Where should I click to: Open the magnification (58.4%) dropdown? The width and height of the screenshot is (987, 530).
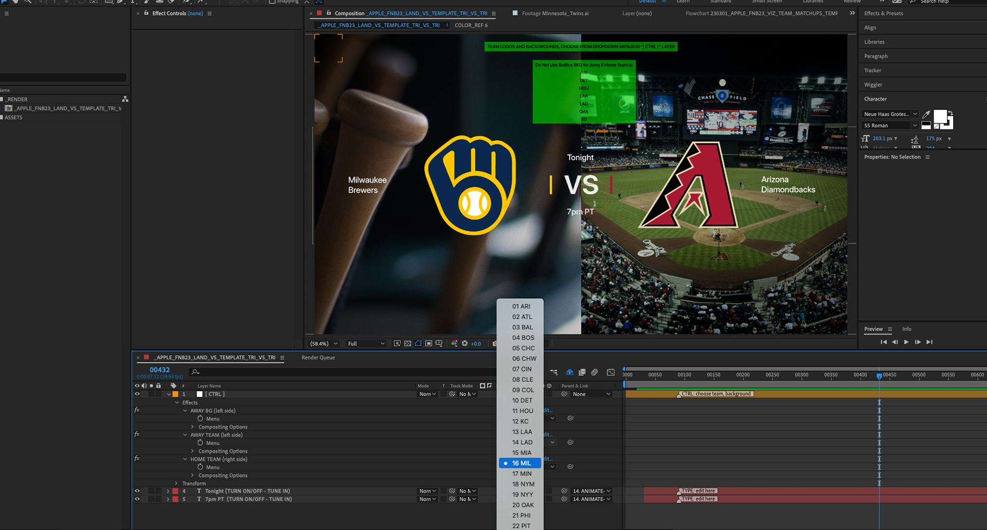click(x=324, y=343)
